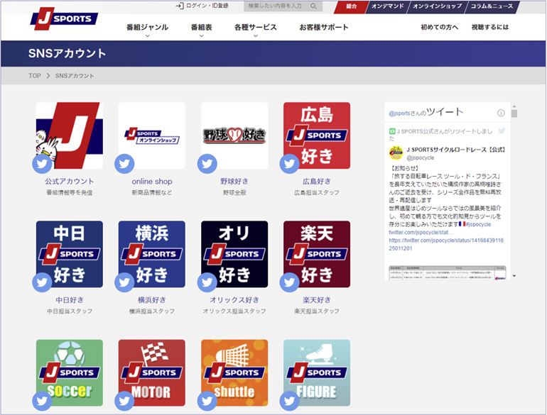Open the 中日 J SPORTS 好き thumbnail
Image resolution: width=547 pixels, height=415 pixels.
(x=70, y=255)
